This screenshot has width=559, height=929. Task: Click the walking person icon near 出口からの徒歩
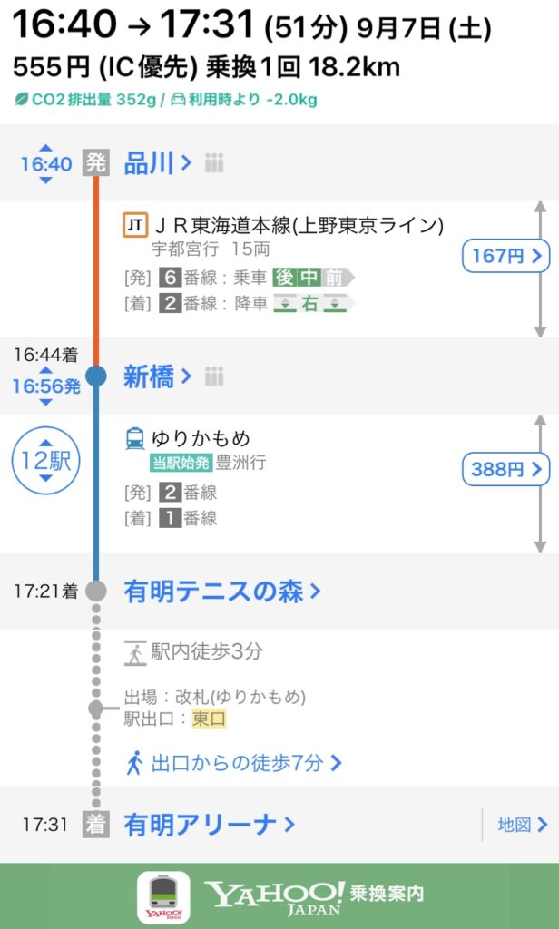point(134,762)
